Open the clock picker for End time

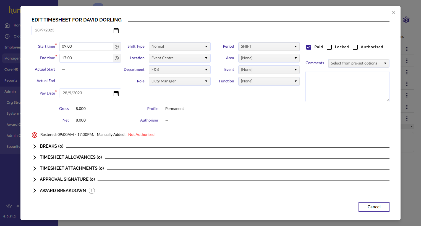[117, 58]
